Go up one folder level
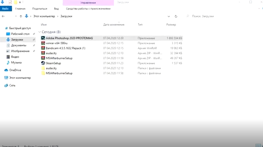The image size is (263, 147). tap(21, 16)
